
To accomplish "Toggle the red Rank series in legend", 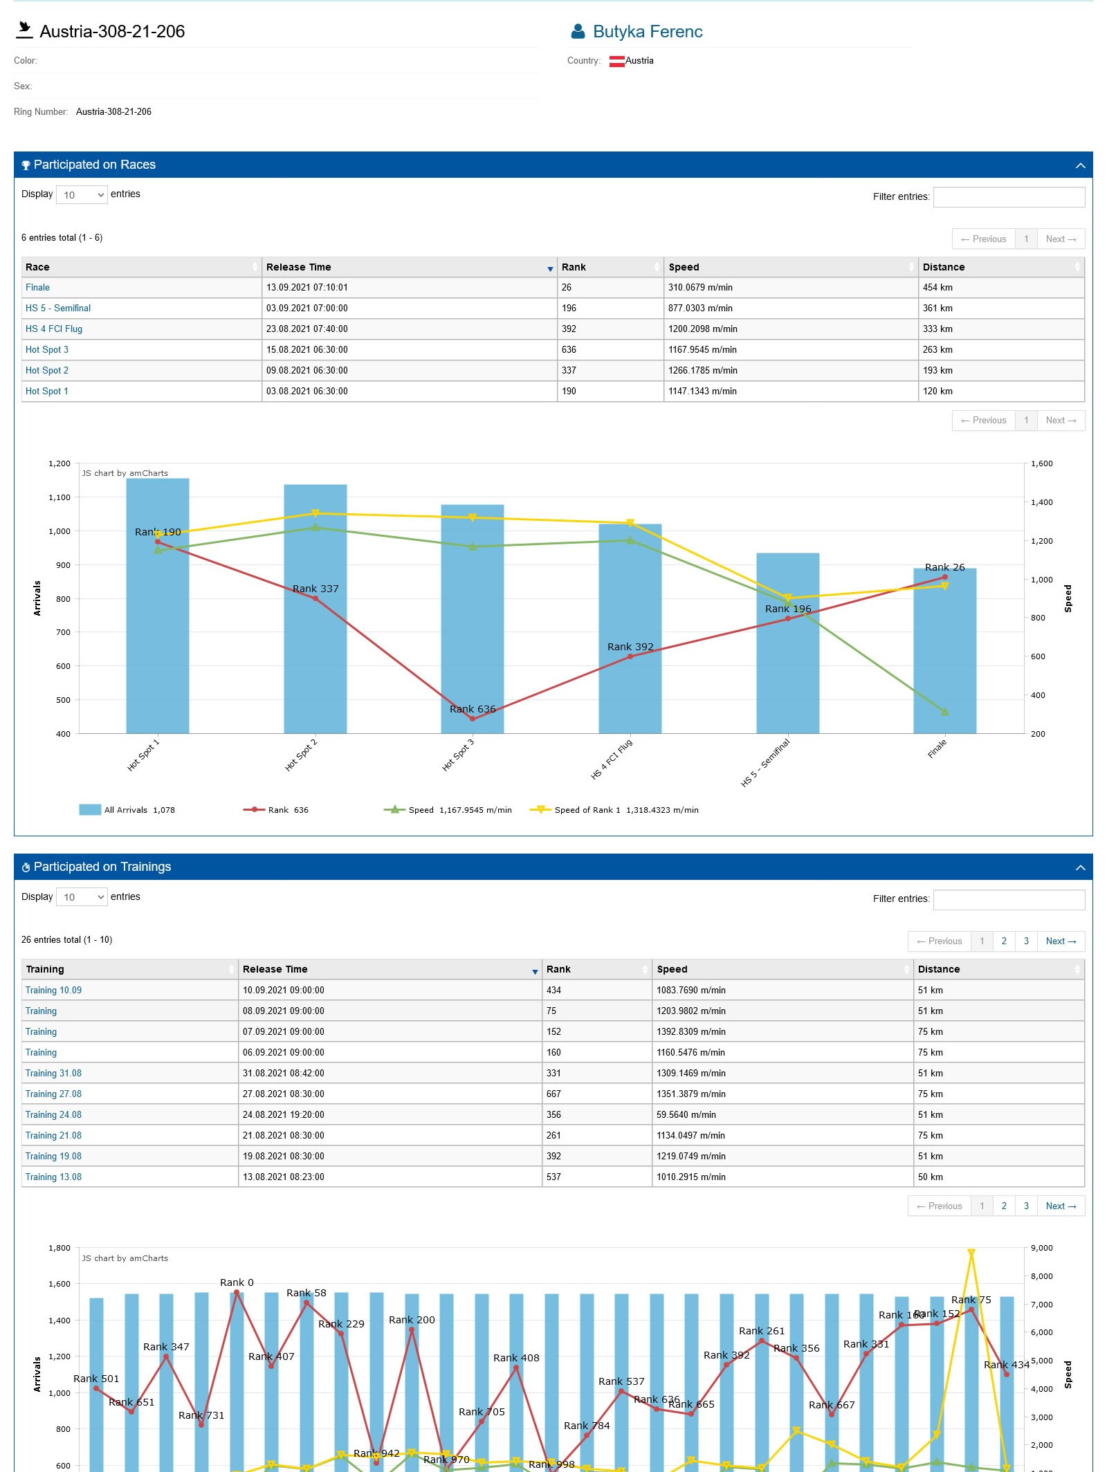I will click(x=254, y=810).
